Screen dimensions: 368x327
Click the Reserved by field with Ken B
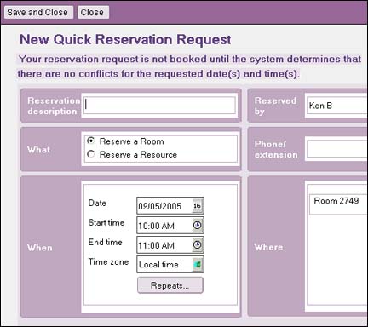[x=337, y=106]
